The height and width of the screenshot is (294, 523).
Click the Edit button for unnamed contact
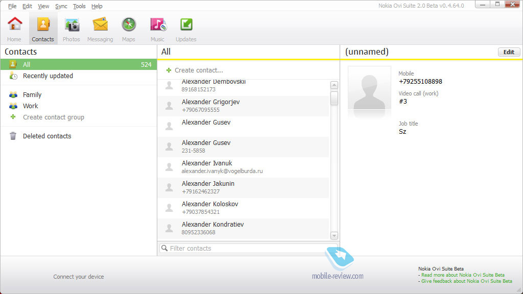pos(509,52)
